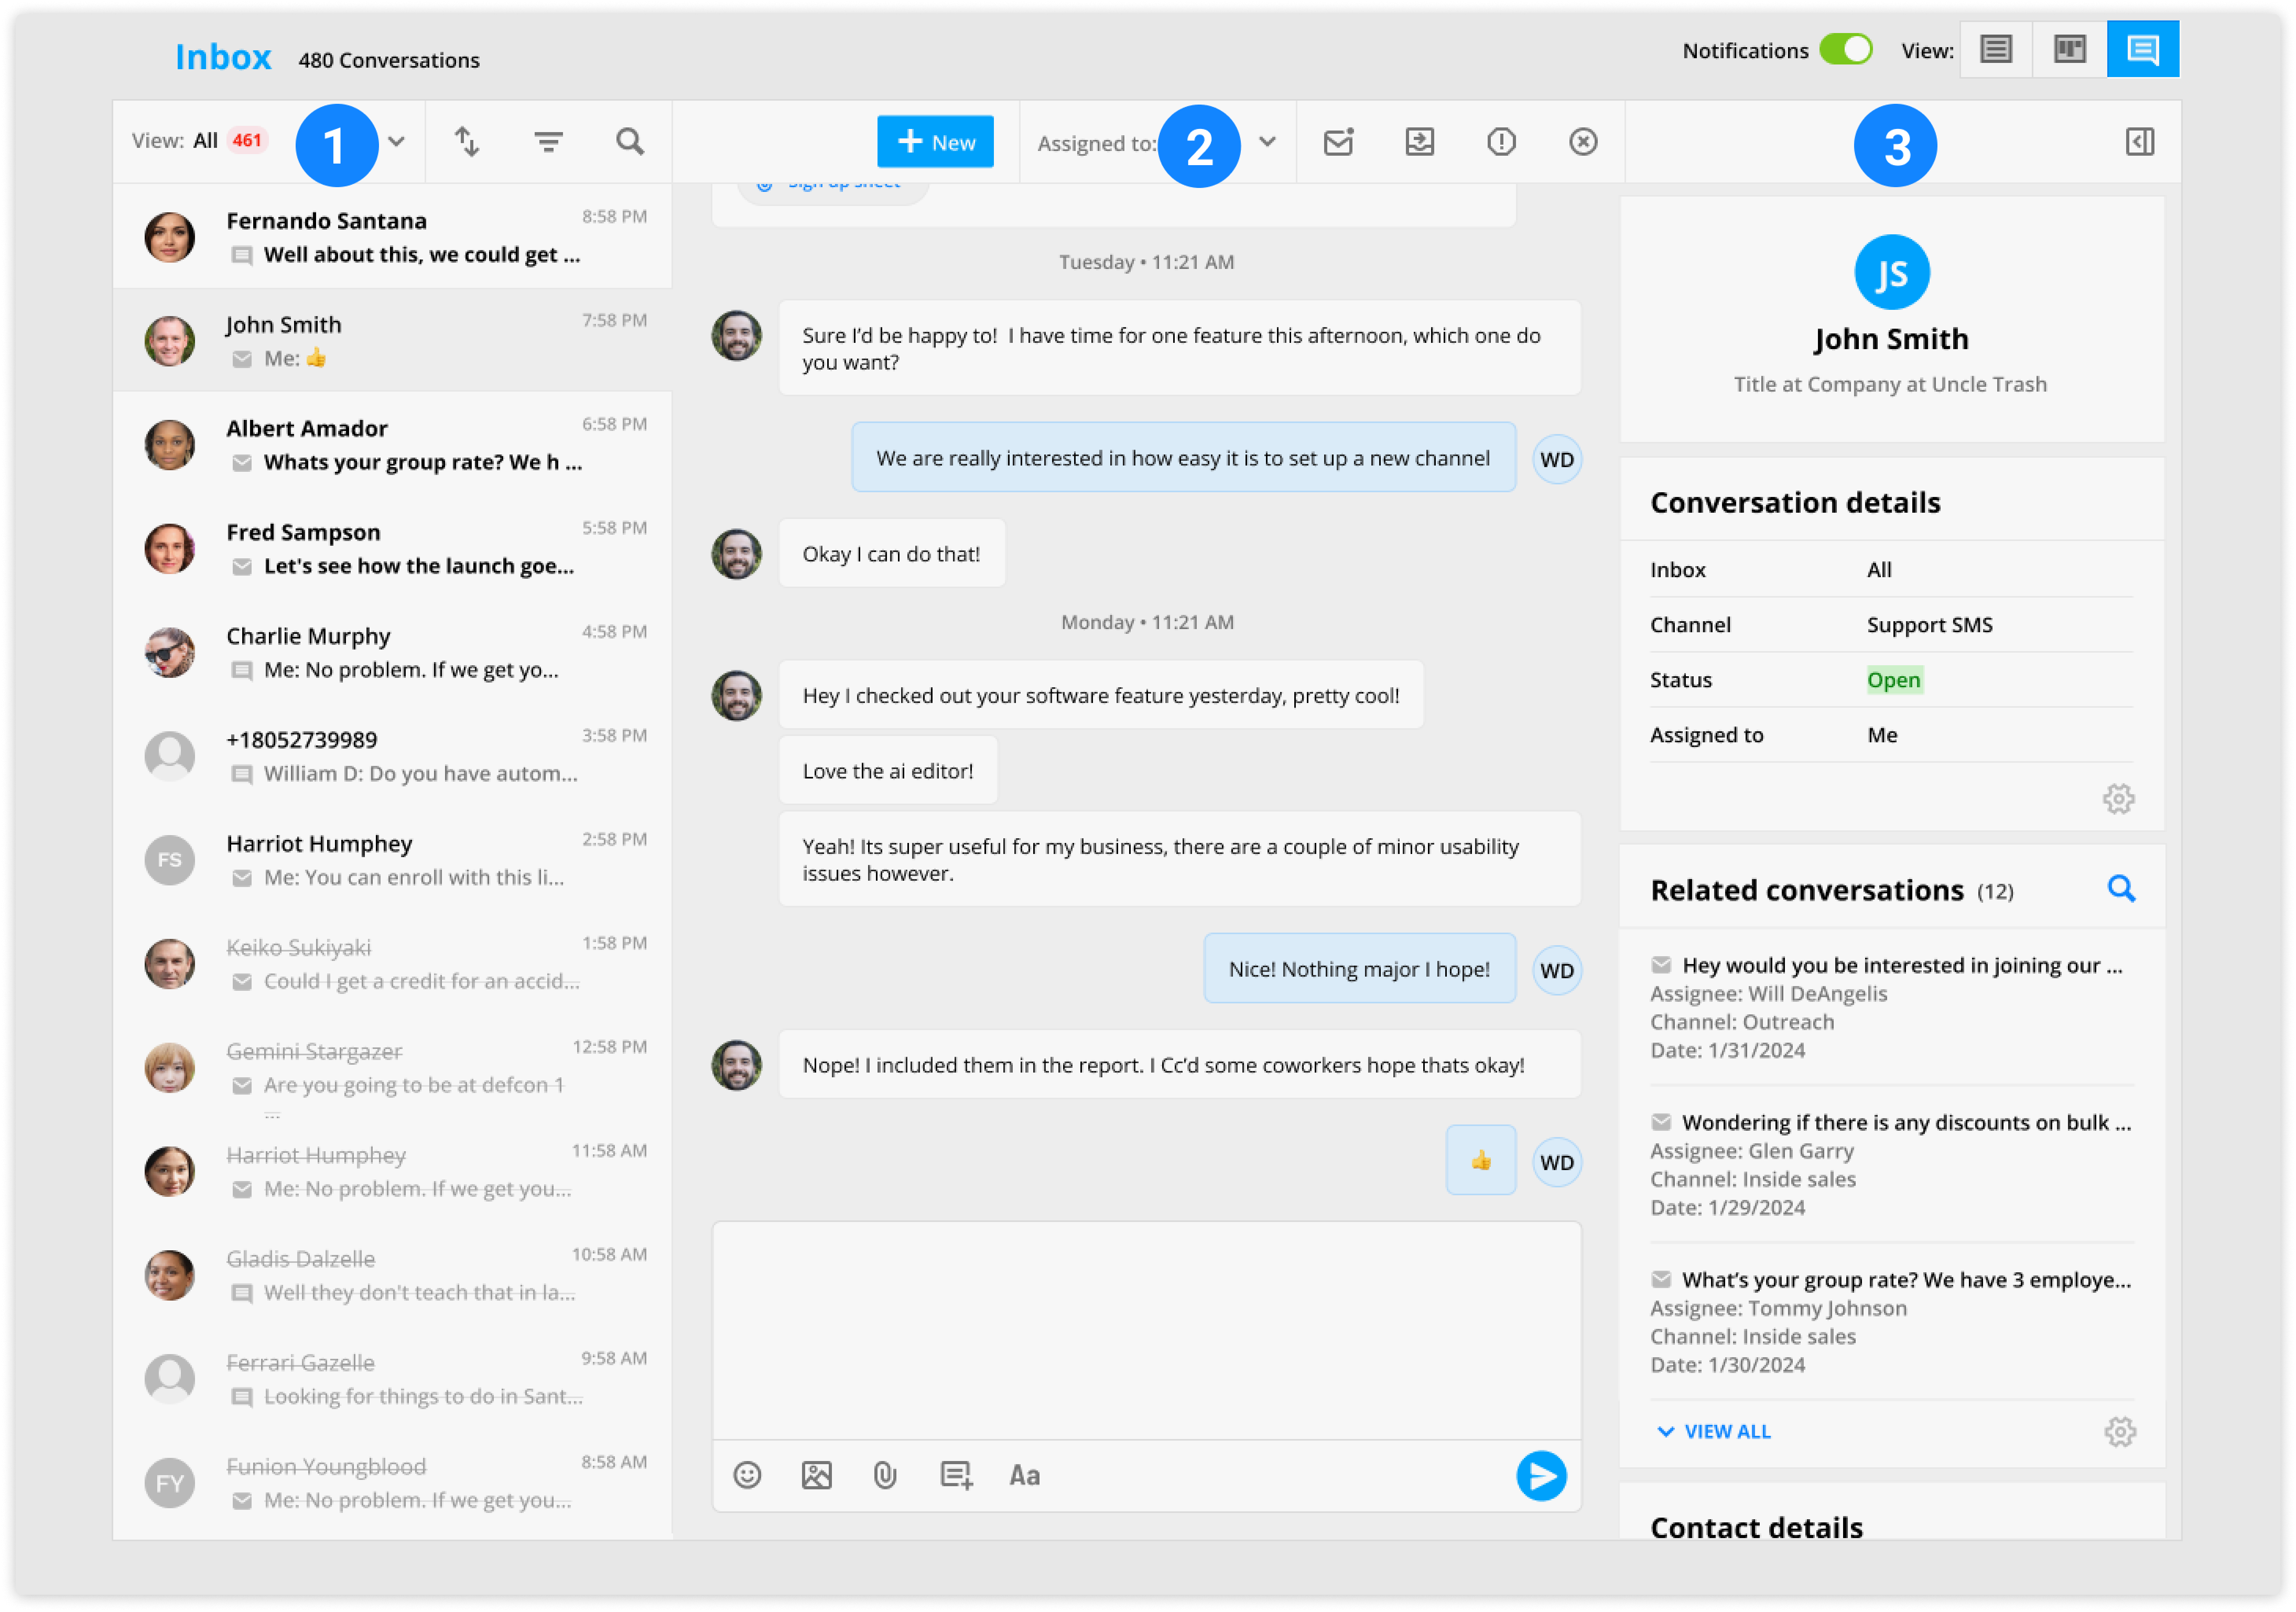
Task: Collapse the right details side panel
Action: click(2139, 141)
